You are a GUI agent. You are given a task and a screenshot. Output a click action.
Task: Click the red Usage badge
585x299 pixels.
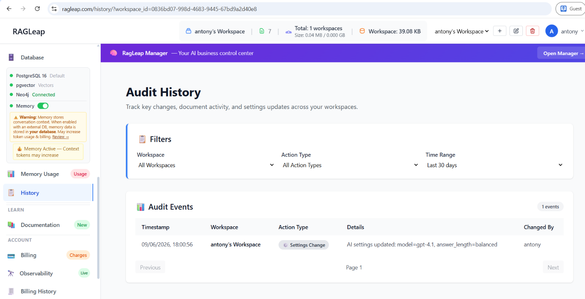pos(80,174)
